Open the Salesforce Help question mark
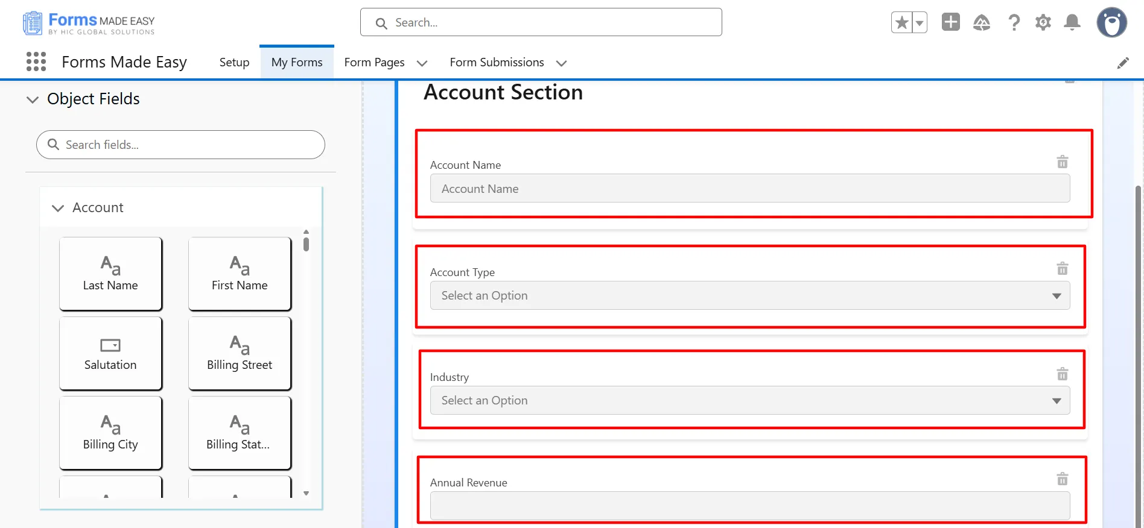 pyautogui.click(x=1014, y=23)
